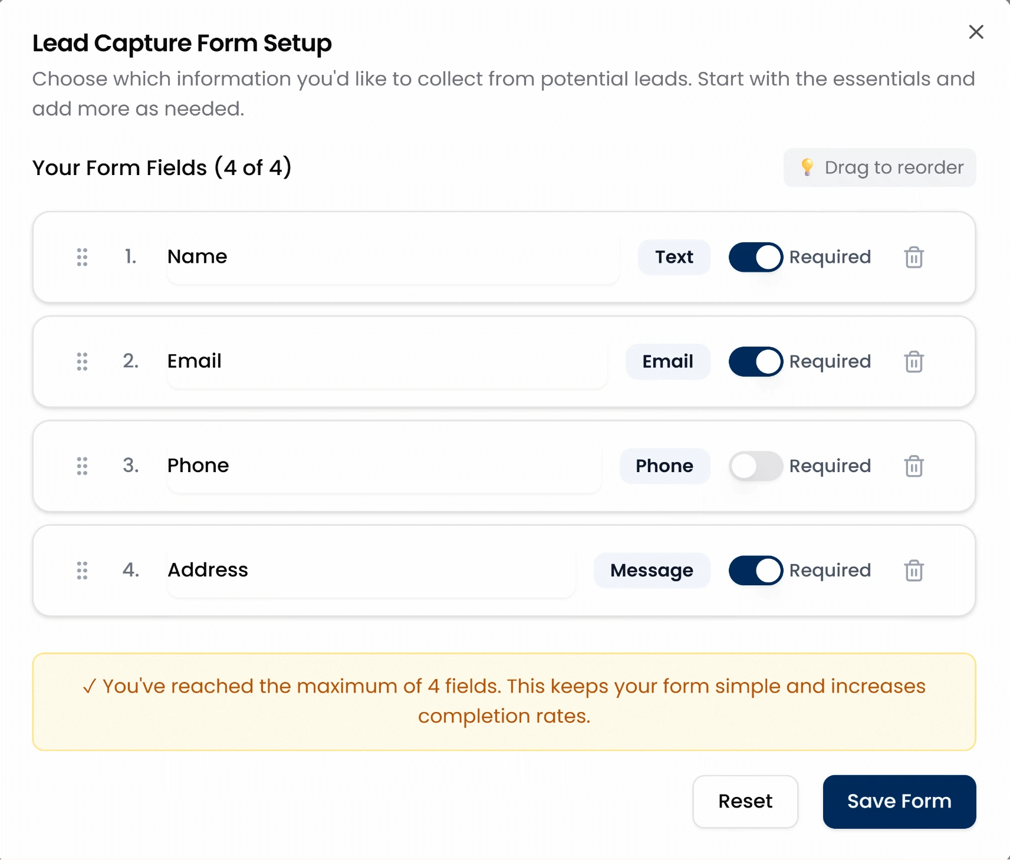Click the Reset button
1010x860 pixels.
[745, 801]
